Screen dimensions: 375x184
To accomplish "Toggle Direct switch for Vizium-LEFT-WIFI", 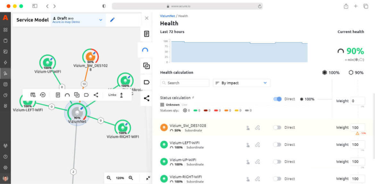I will point(277,144).
